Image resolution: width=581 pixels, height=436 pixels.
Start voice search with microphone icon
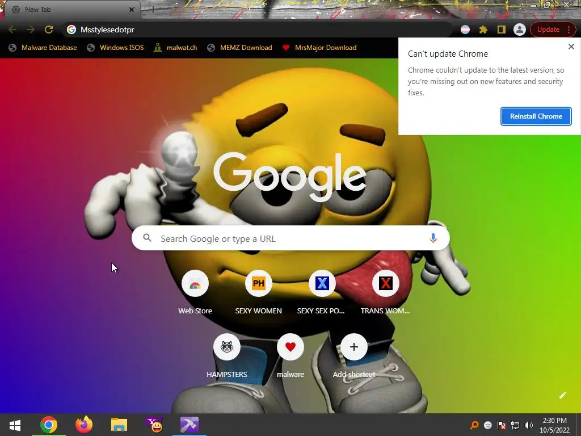tap(433, 238)
